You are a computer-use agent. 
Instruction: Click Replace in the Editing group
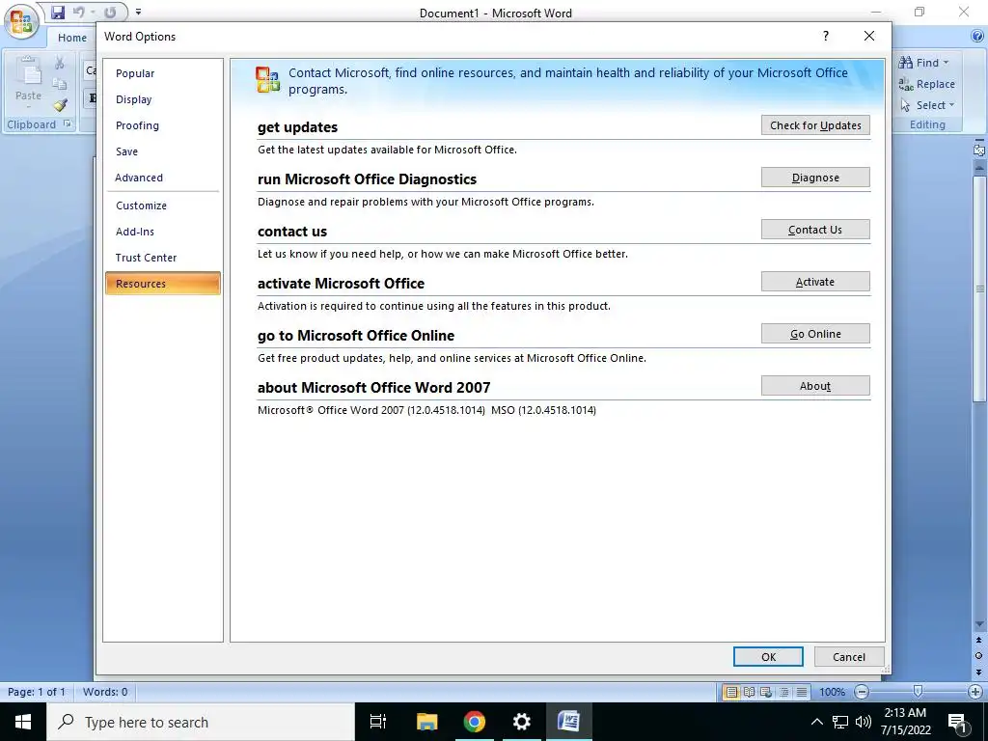coord(926,84)
